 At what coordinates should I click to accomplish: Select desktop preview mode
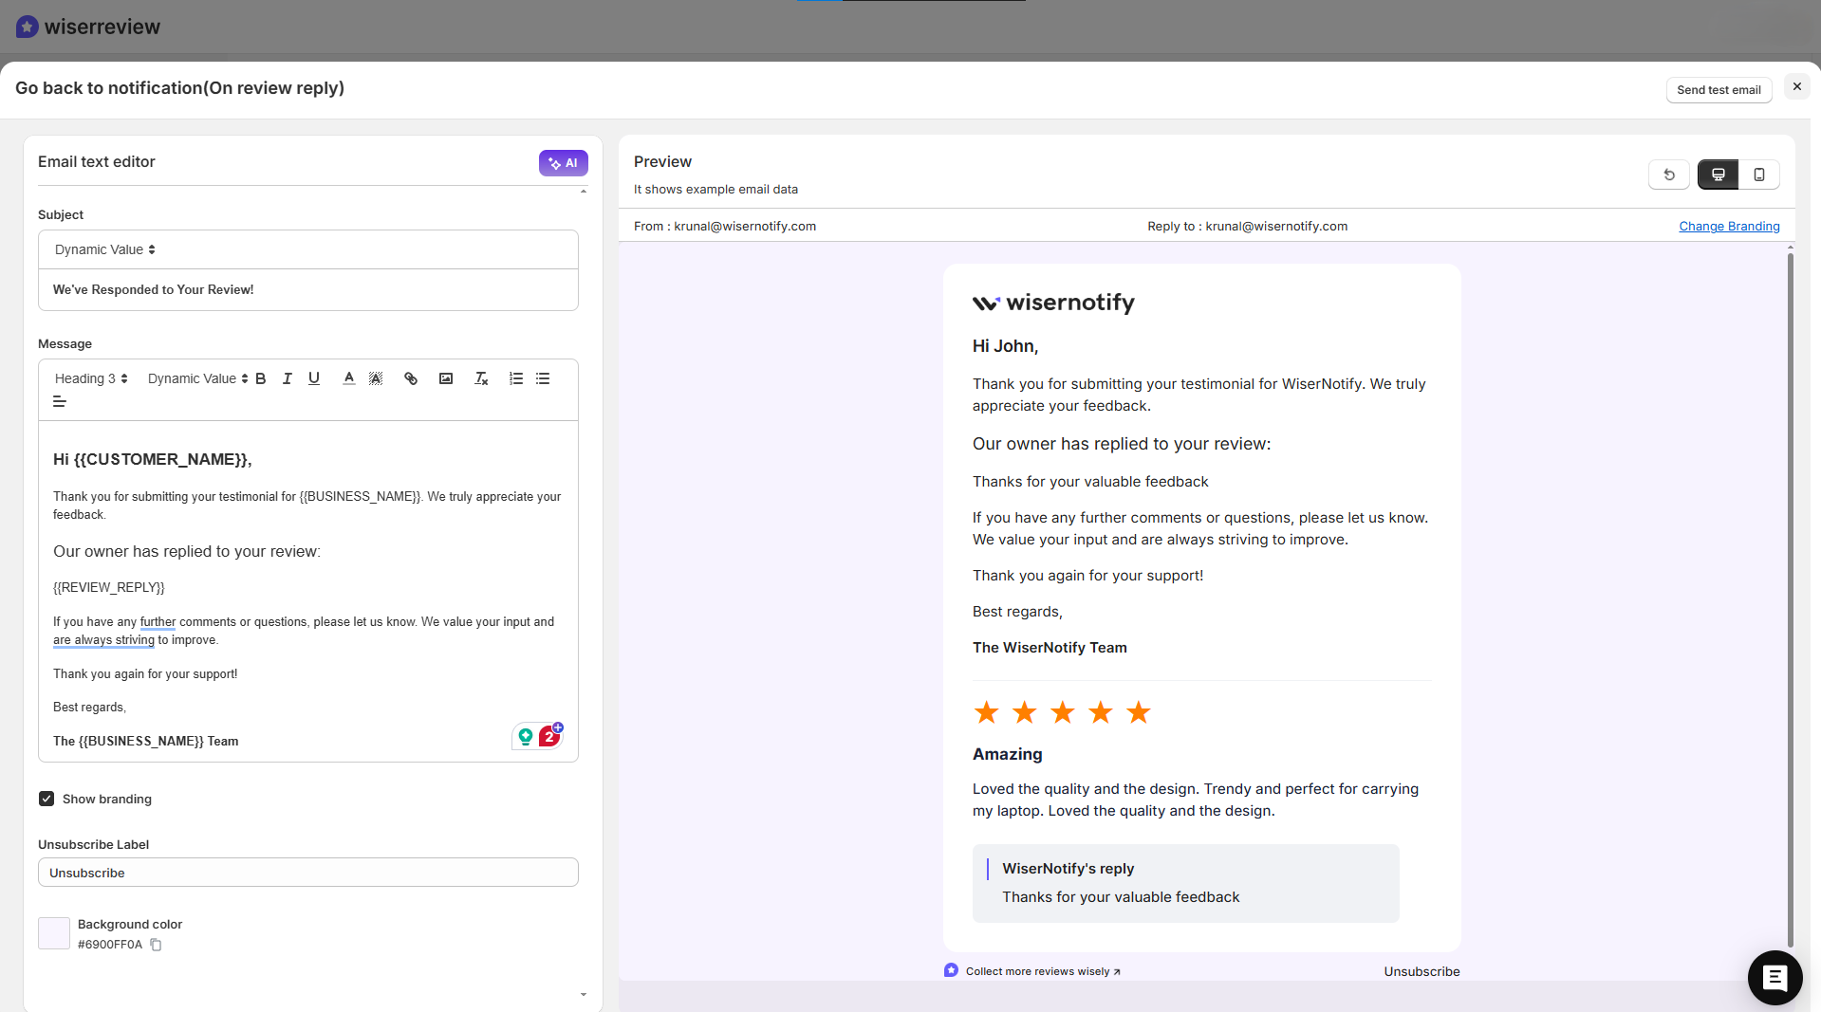(1719, 175)
